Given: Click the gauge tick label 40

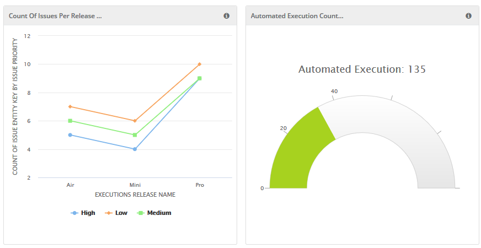Looking at the screenshot, I should 334,91.
